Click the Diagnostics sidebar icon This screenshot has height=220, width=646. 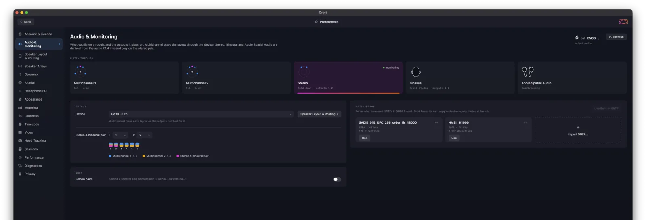pyautogui.click(x=20, y=166)
